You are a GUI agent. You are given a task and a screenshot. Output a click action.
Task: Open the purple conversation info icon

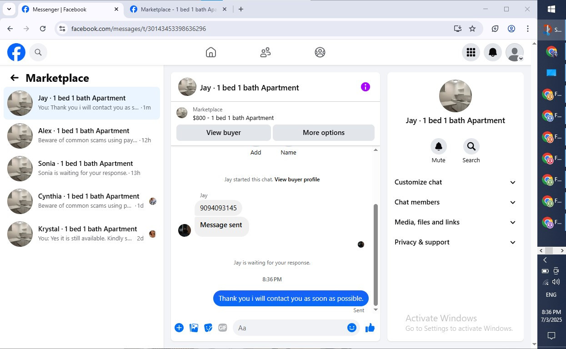(366, 87)
